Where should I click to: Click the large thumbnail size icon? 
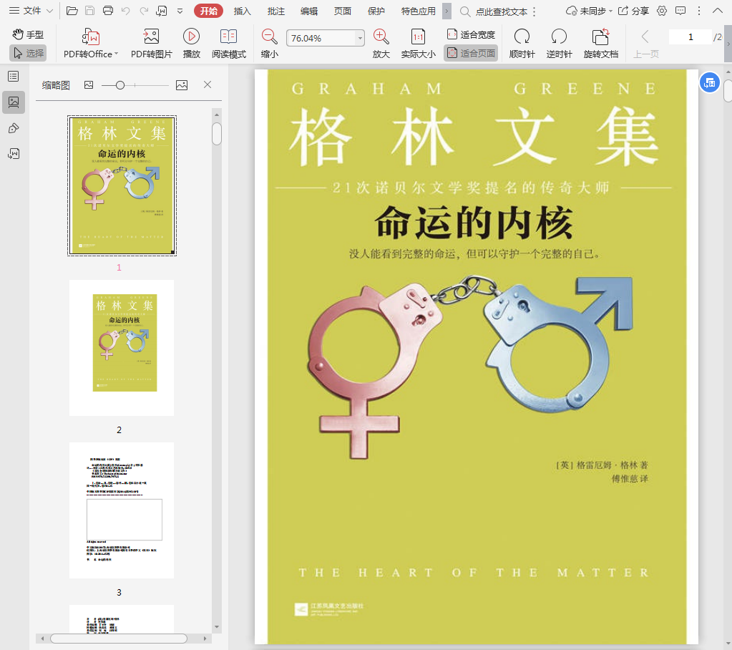tap(182, 85)
